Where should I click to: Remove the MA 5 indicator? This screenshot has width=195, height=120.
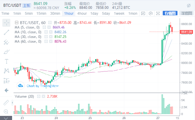49,27
